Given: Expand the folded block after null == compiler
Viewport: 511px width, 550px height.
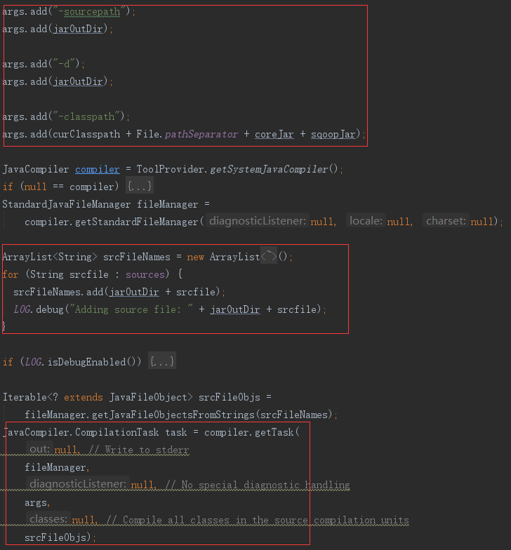Looking at the screenshot, I should 139,186.
